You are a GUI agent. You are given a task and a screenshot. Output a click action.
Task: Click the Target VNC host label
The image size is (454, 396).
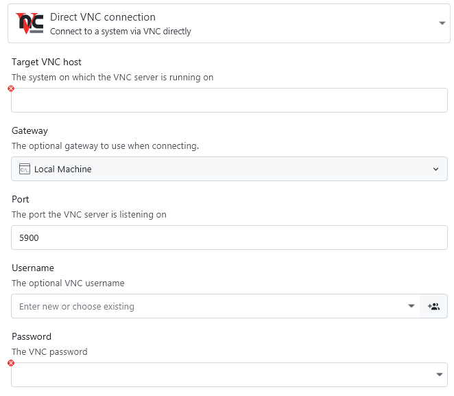[x=47, y=62]
